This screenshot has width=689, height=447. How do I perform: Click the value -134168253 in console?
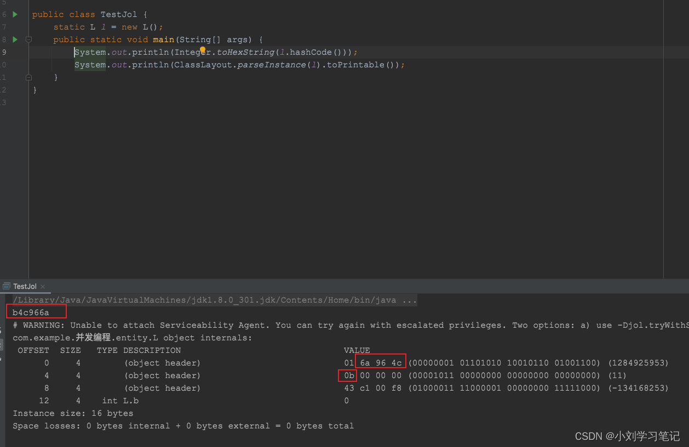639,388
